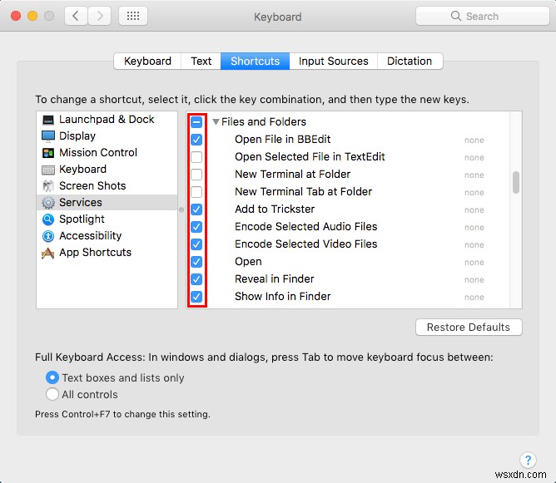Select the Open File in BBEdit row
This screenshot has height=483, width=556.
[x=348, y=140]
